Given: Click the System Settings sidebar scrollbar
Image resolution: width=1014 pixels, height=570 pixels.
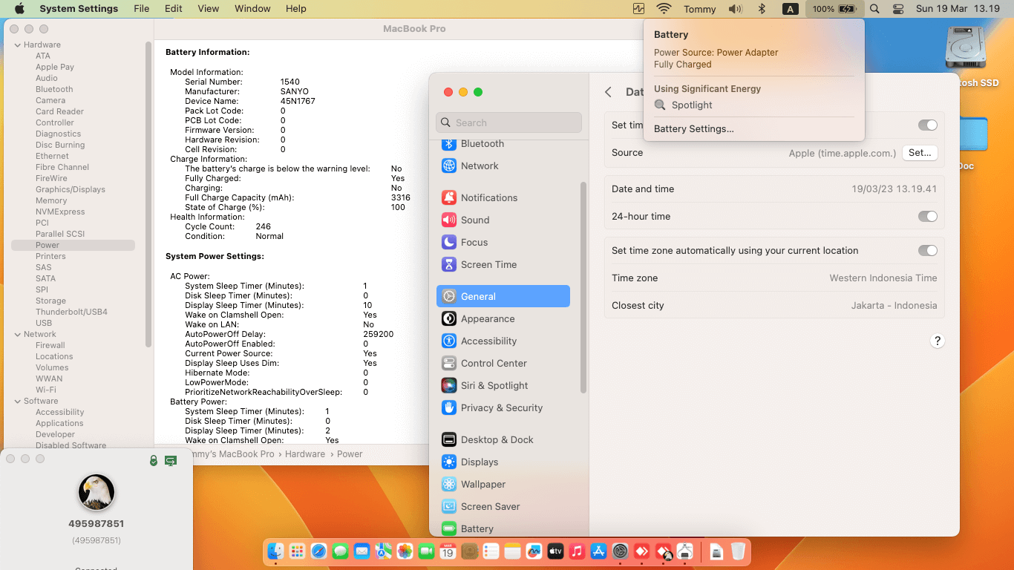Looking at the screenshot, I should click(583, 286).
